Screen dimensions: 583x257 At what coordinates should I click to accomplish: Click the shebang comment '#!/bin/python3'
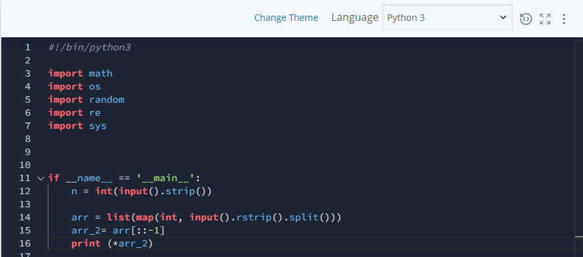pyautogui.click(x=89, y=48)
